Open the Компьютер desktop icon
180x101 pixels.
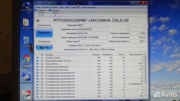26,7
